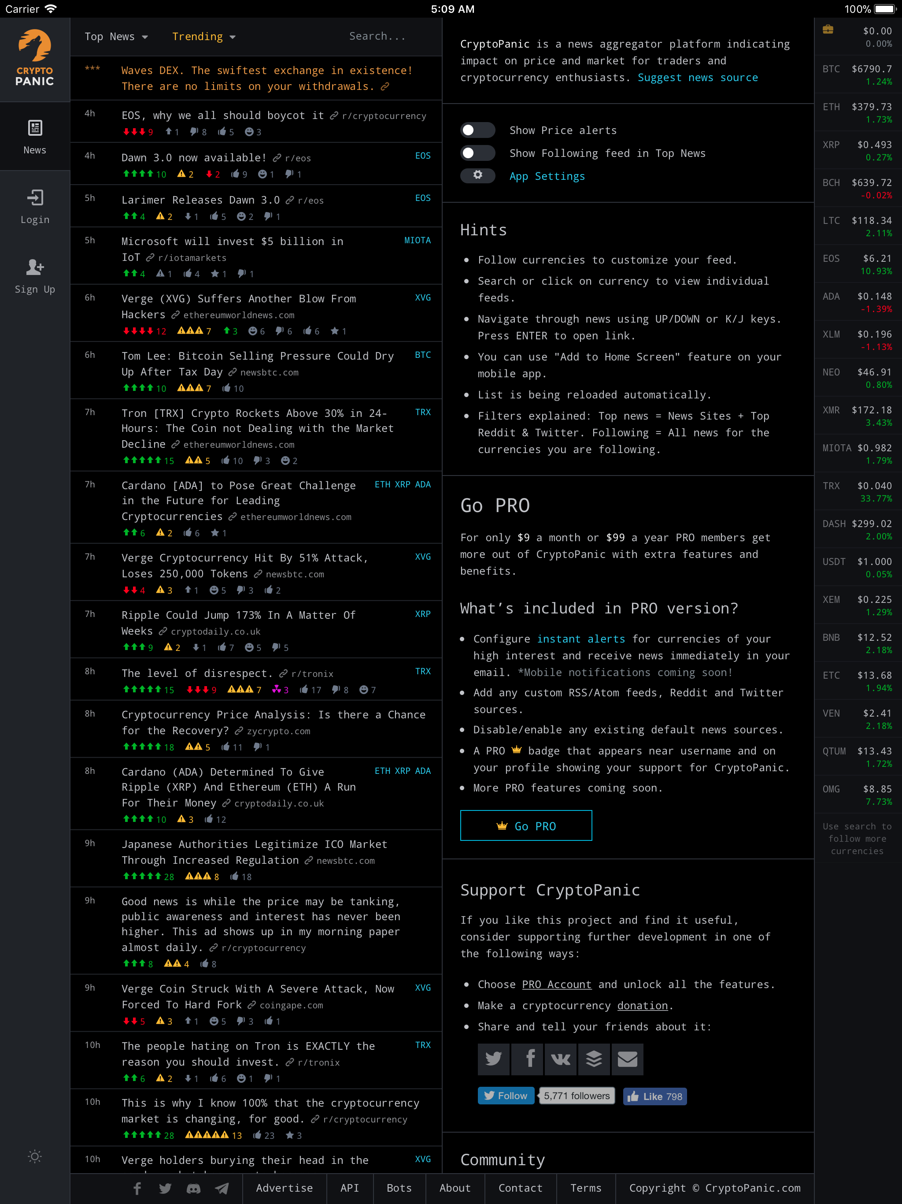Expand the Trending filter dropdown
This screenshot has width=902, height=1204.
[x=203, y=37]
